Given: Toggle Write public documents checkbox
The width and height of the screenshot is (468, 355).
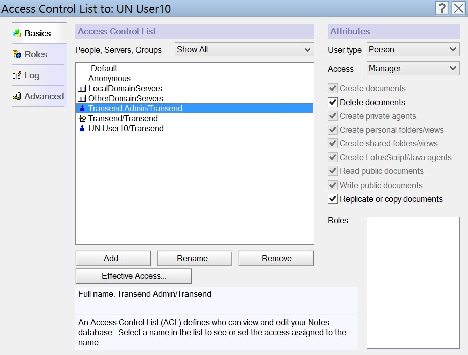Looking at the screenshot, I should [332, 185].
